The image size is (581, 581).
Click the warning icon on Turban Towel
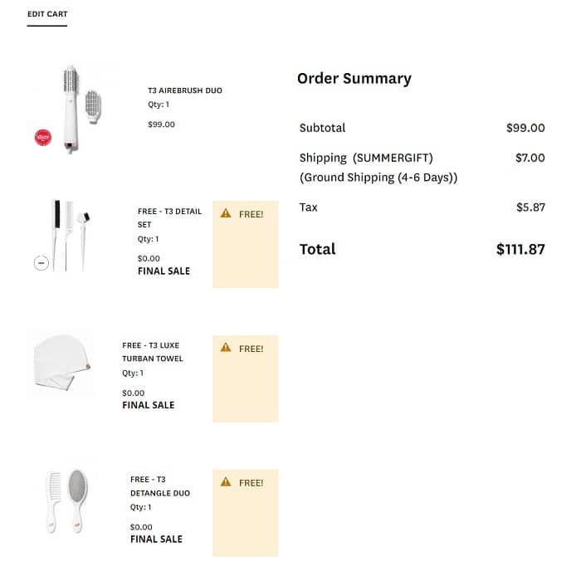click(226, 348)
